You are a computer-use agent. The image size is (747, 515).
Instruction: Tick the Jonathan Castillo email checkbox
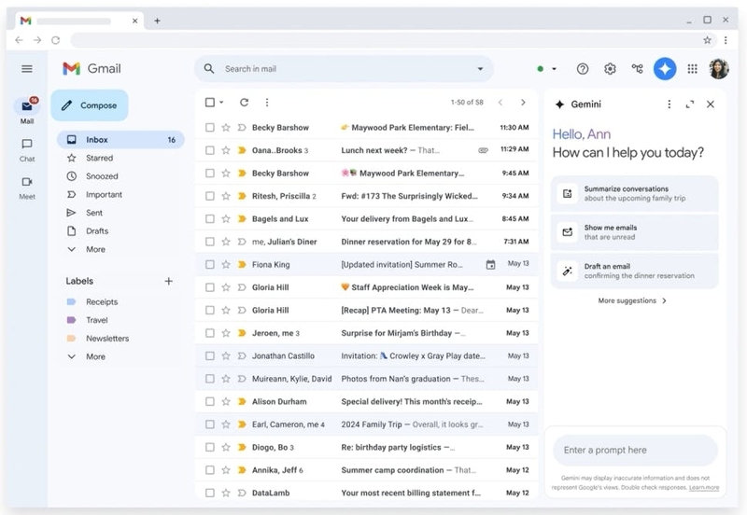click(209, 356)
